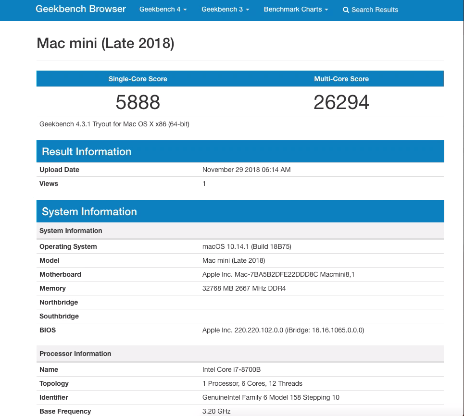Select the upload date November 29 2018 06:14 AM
Viewport: 464px width, 416px height.
point(247,170)
